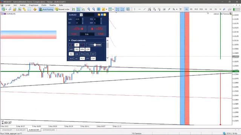This screenshot has width=241, height=135.
Task: Toggle the chart shift icon
Action: [122, 9]
